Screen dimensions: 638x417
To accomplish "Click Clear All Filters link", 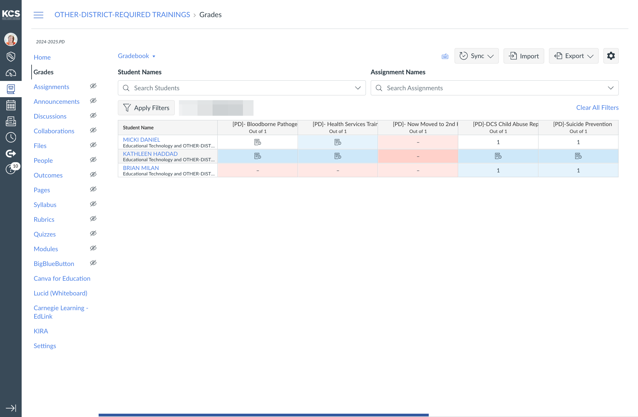I will tap(597, 108).
